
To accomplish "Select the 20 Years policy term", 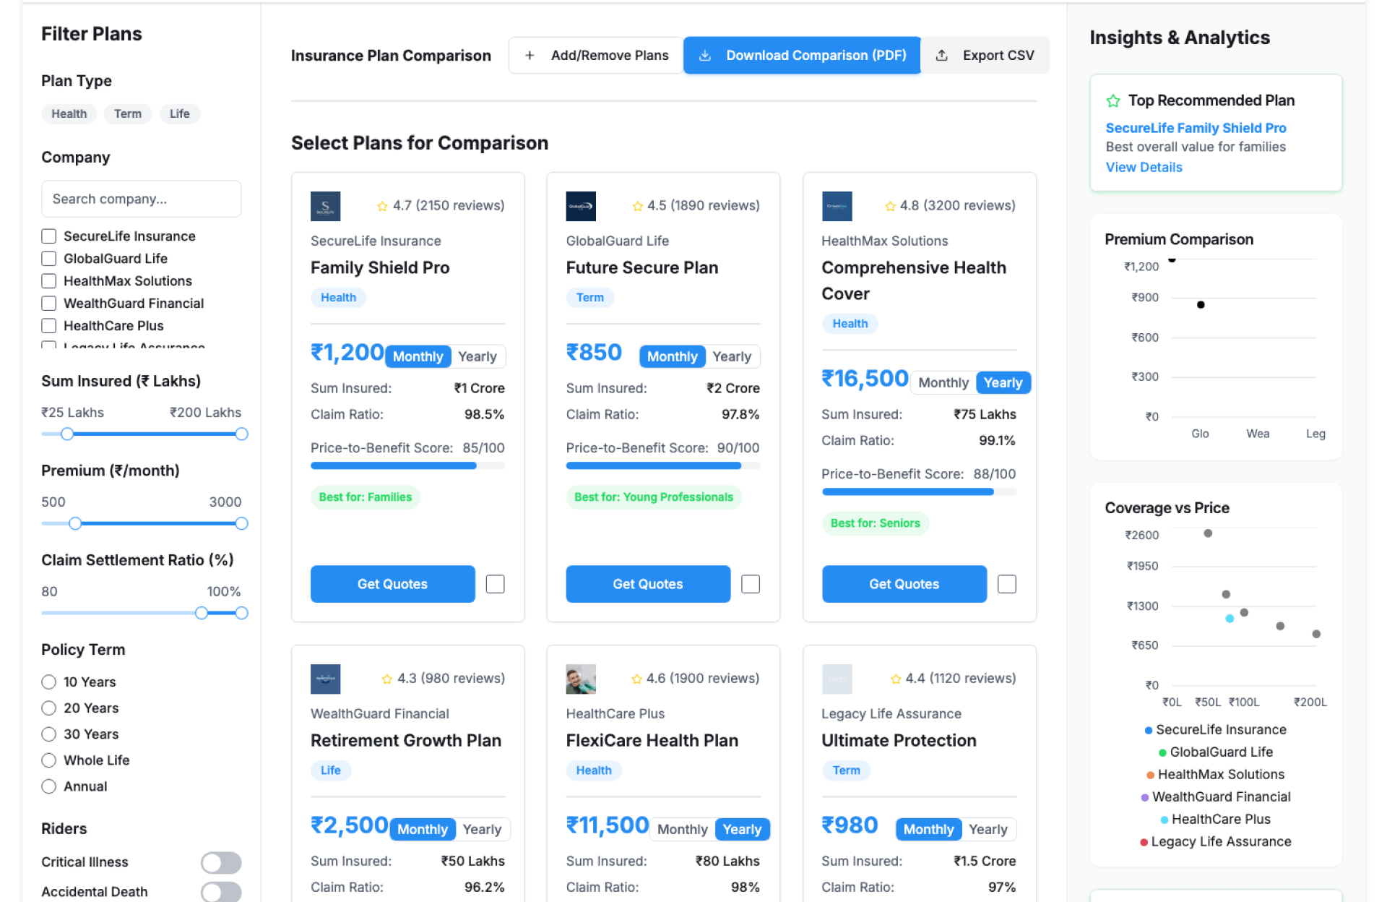I will point(49,708).
